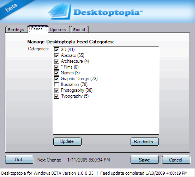The width and height of the screenshot is (195, 177).
Task: Switch to the Settings tab
Action: (x=16, y=29)
